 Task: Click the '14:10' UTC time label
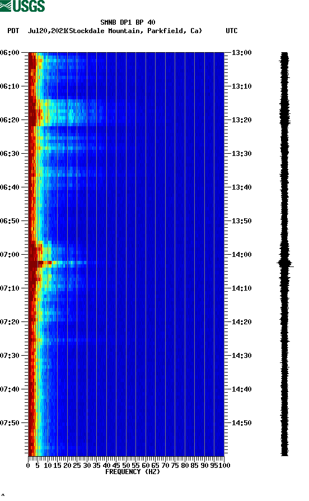[241, 288]
